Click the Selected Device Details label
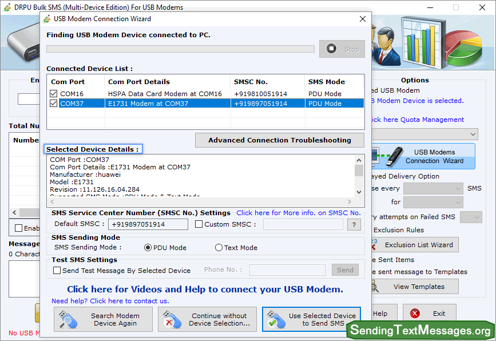 coord(93,149)
